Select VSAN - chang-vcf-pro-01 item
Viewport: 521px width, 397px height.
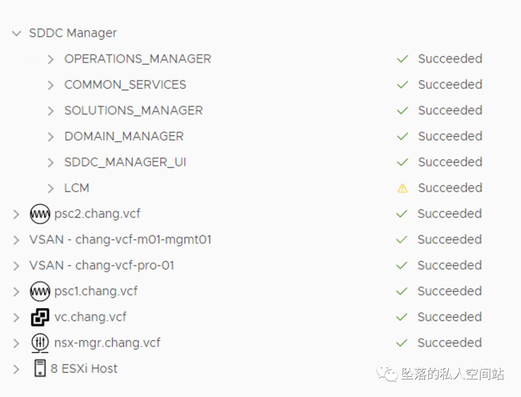[x=101, y=265]
